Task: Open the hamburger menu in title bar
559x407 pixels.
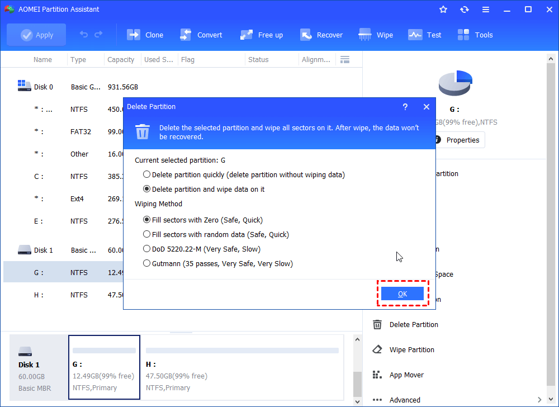Action: coord(486,10)
